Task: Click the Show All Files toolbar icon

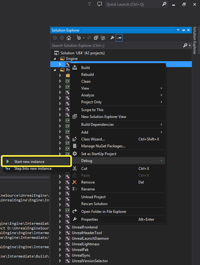Action: click(x=103, y=38)
